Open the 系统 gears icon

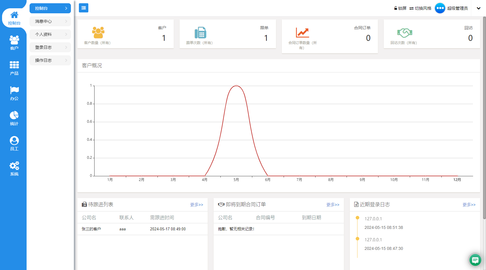(14, 169)
